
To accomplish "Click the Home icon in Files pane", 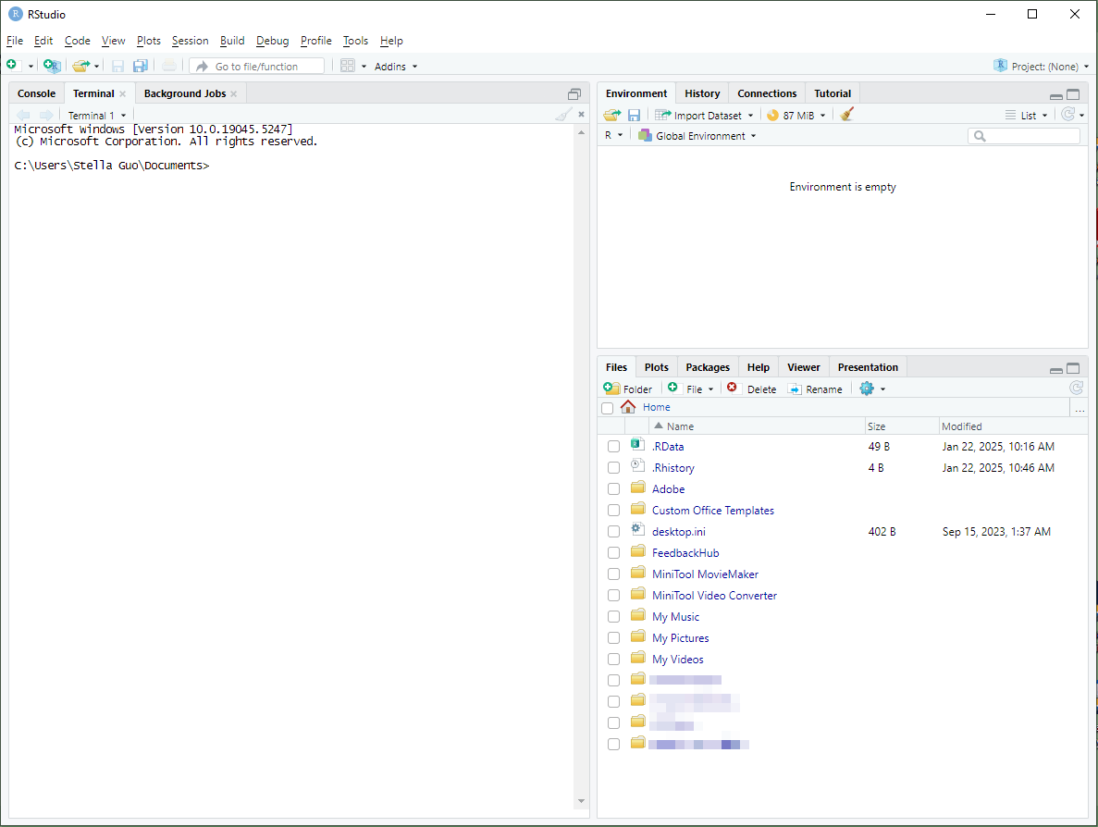I will click(628, 407).
